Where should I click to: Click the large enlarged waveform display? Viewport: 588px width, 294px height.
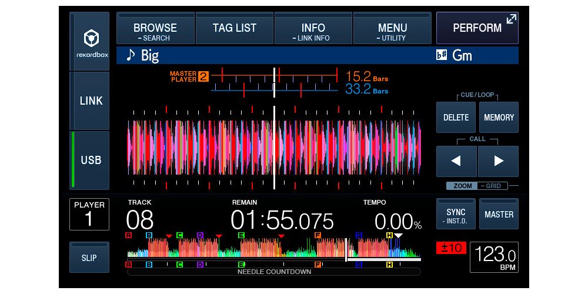click(274, 148)
